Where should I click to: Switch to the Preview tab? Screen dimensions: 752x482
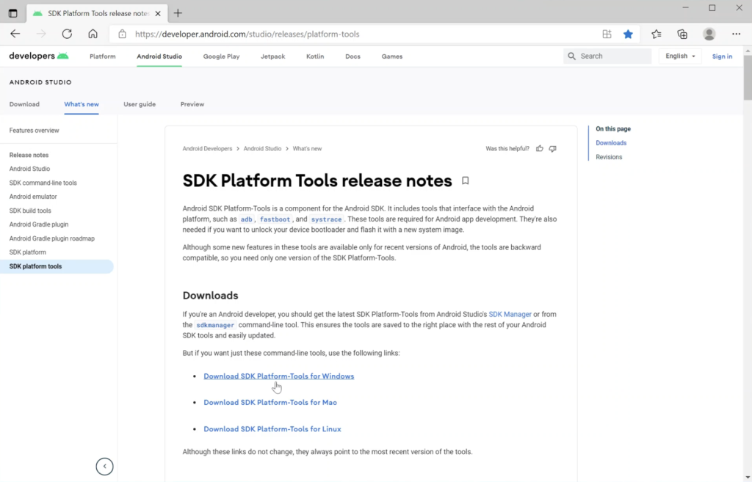click(x=192, y=104)
